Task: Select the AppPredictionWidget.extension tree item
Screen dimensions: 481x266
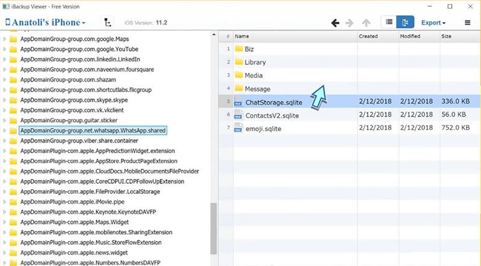Action: point(97,151)
